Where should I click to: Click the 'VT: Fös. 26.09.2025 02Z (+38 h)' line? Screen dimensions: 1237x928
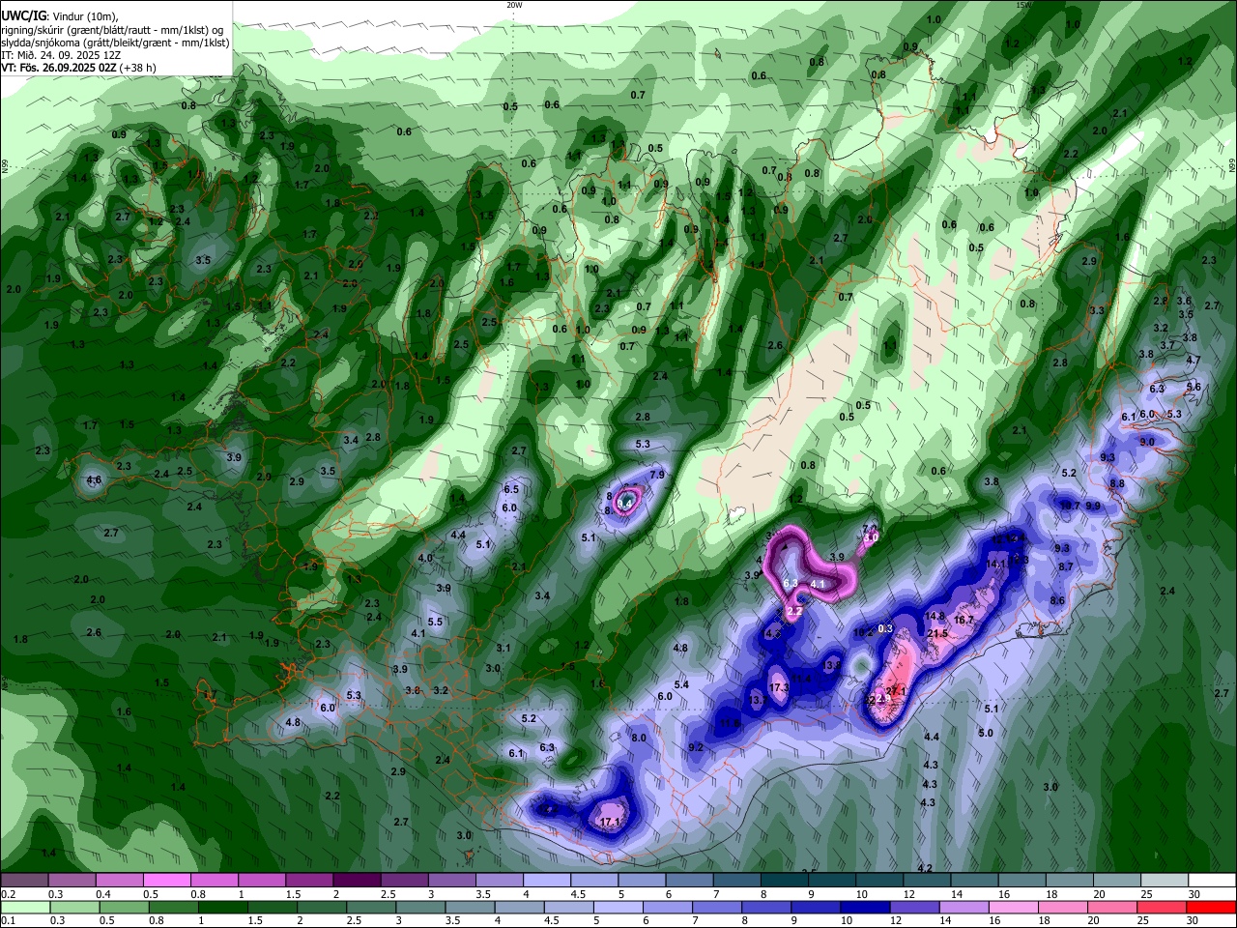coord(78,68)
